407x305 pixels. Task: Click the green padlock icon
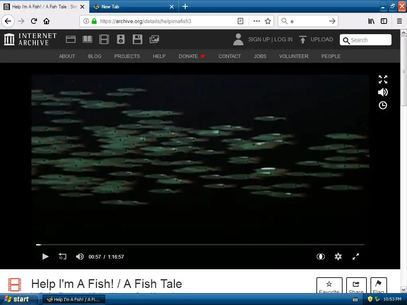point(94,21)
